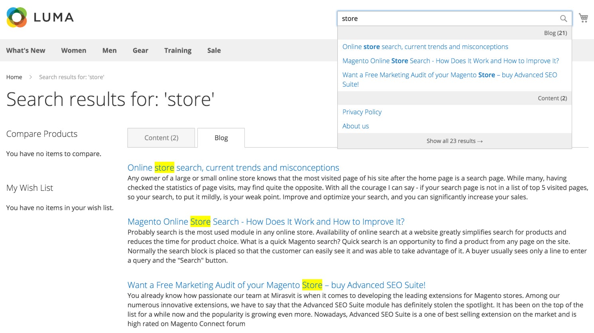The height and width of the screenshot is (333, 594).
Task: Open About us suggestion in dropdown
Action: pos(355,126)
